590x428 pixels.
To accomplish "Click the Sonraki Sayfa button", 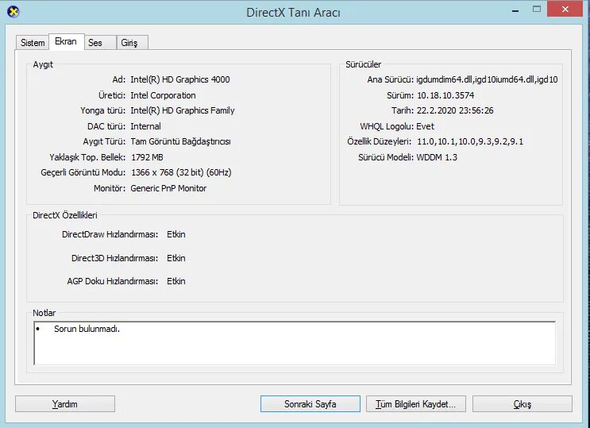I will pyautogui.click(x=310, y=404).
